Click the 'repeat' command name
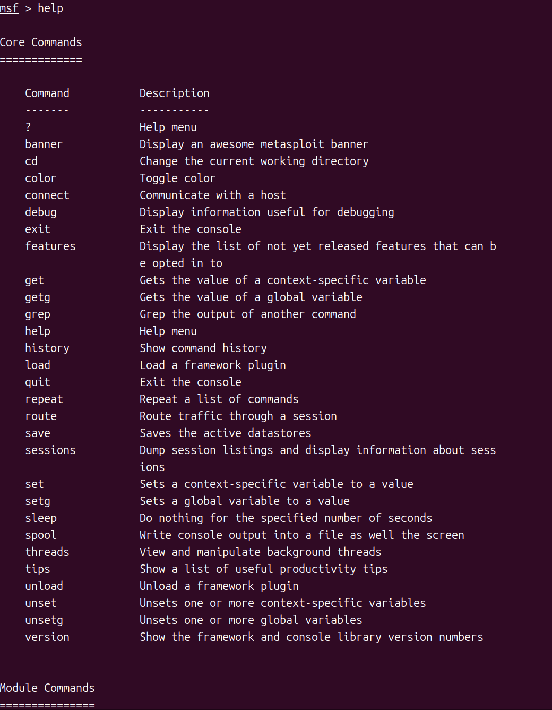 [x=44, y=399]
